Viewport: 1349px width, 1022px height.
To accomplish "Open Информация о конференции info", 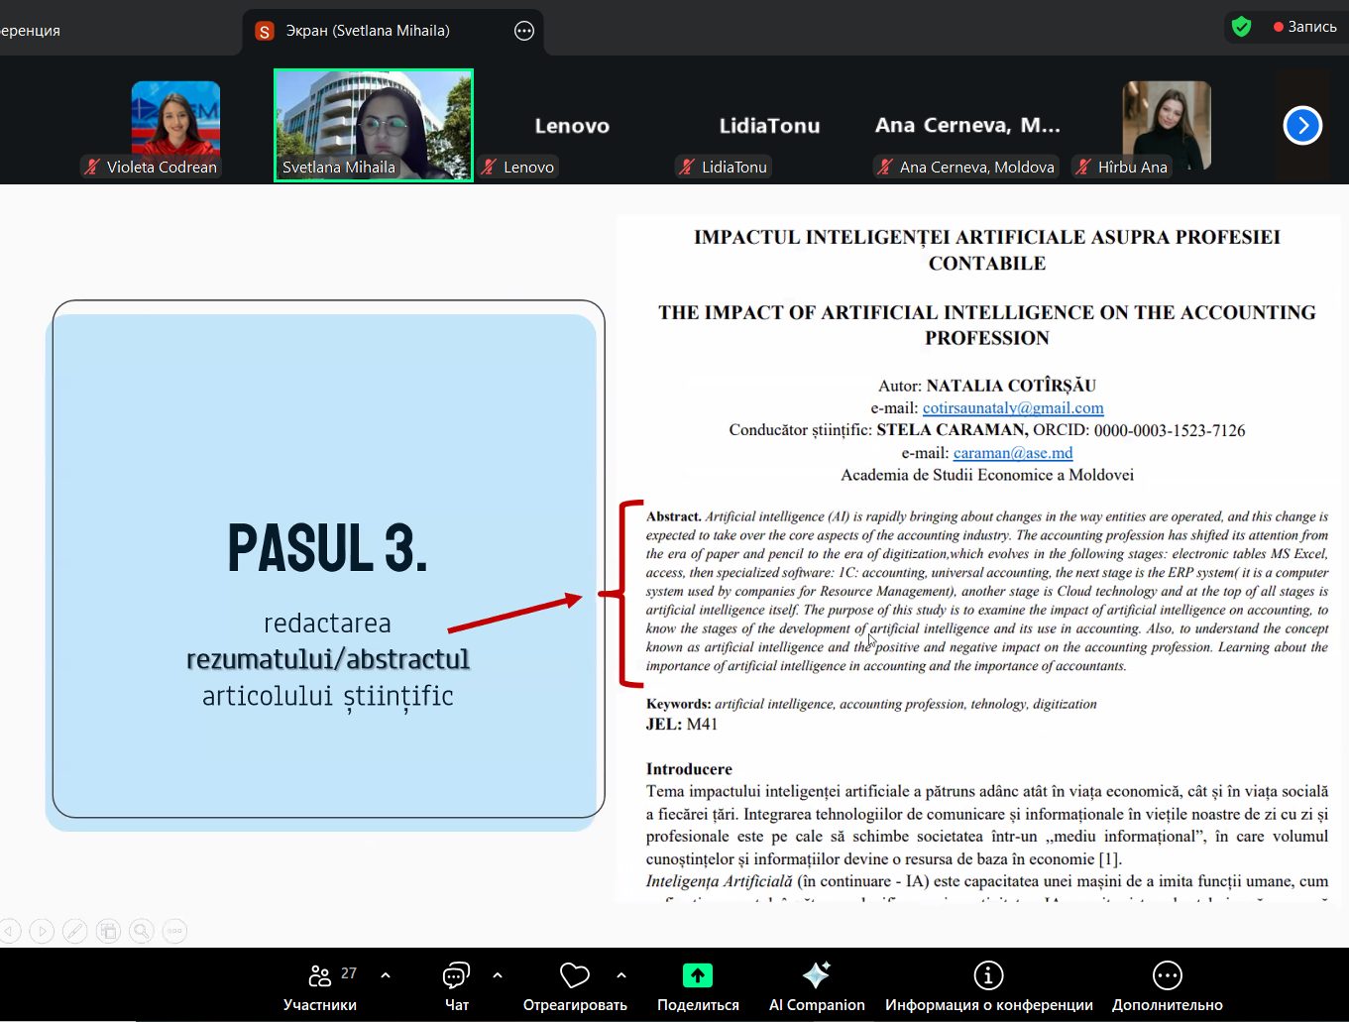I will click(988, 986).
